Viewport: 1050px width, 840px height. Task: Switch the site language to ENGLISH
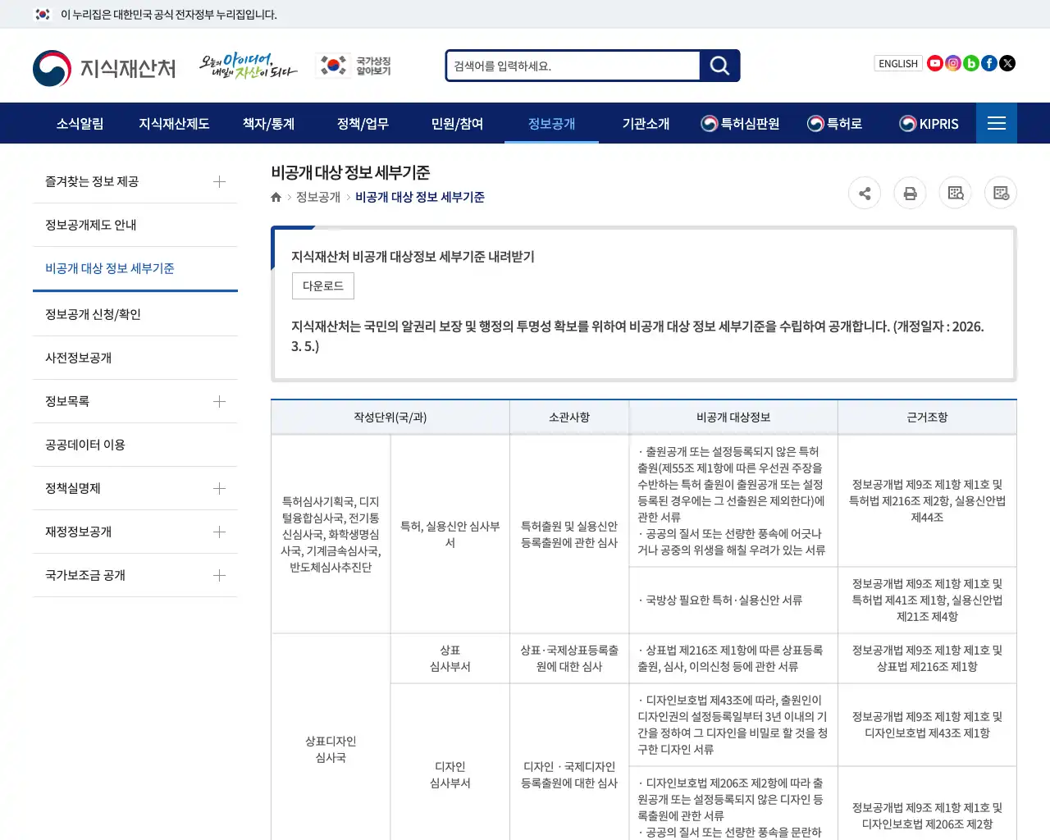tap(897, 63)
